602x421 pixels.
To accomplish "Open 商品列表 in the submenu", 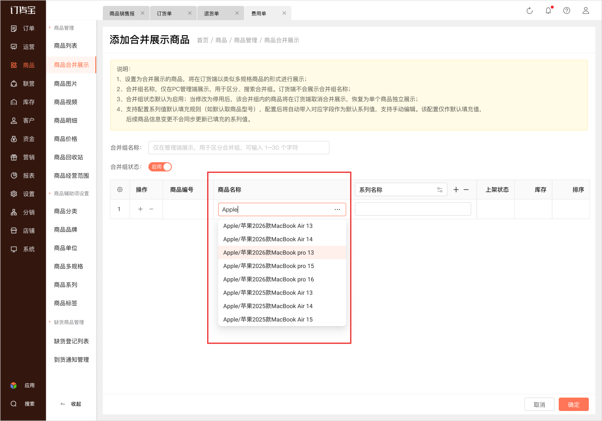I will point(66,46).
